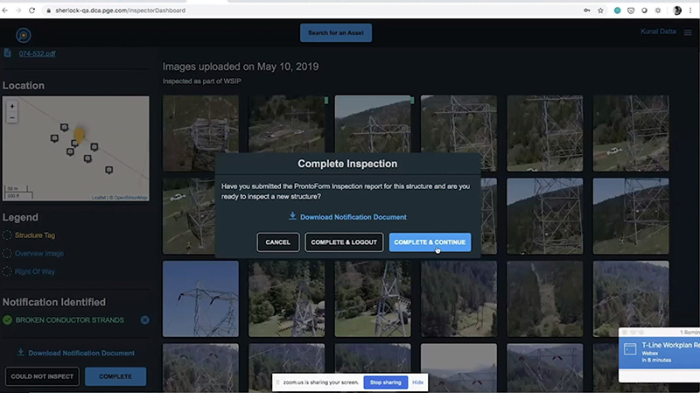Bookmark this page with the star icon
Image resolution: width=700 pixels, height=393 pixels.
(x=600, y=11)
